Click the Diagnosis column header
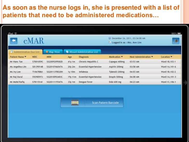The height and width of the screenshot is (142, 189). tap(84, 57)
